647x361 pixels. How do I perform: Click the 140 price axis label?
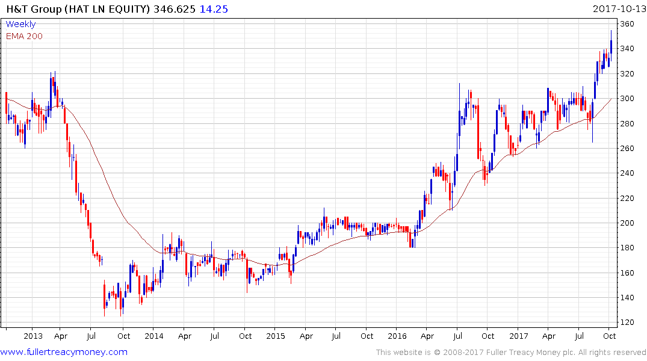point(627,297)
